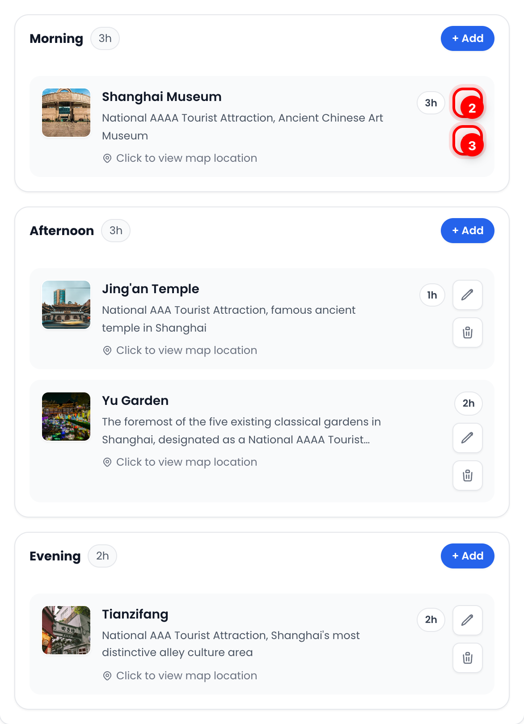Screen dimensions: 524x724
Task: Click the map pin icon under Shanghai Museum
Action: 107,158
